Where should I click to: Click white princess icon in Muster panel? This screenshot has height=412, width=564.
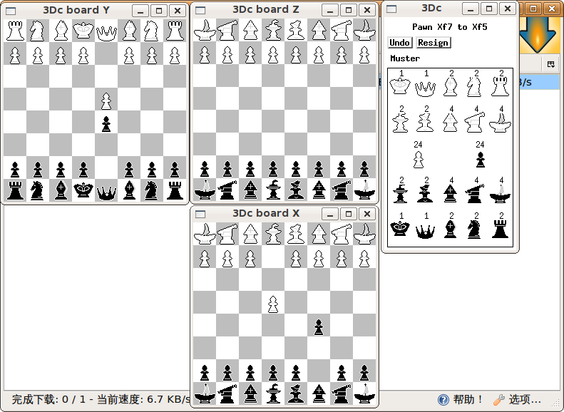[425, 122]
